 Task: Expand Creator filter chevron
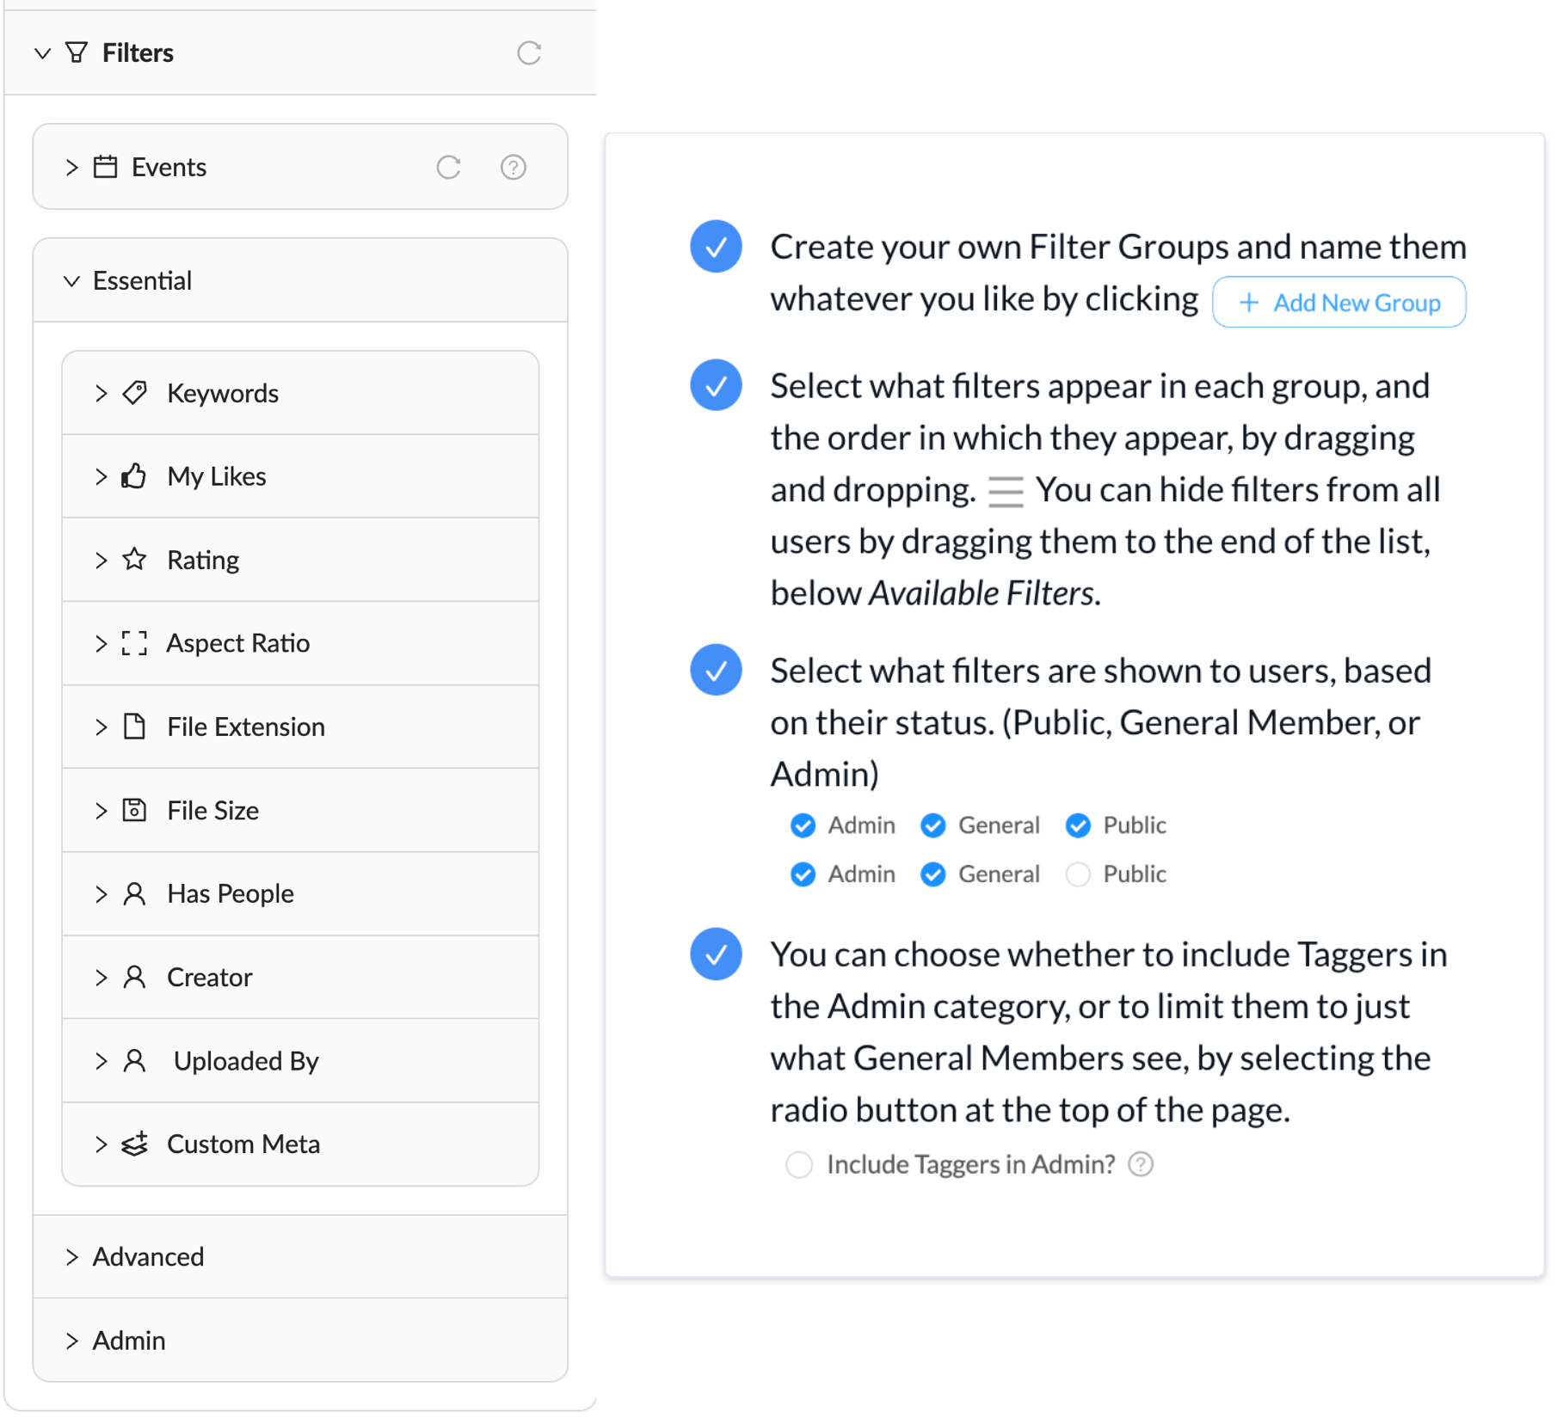tap(102, 978)
